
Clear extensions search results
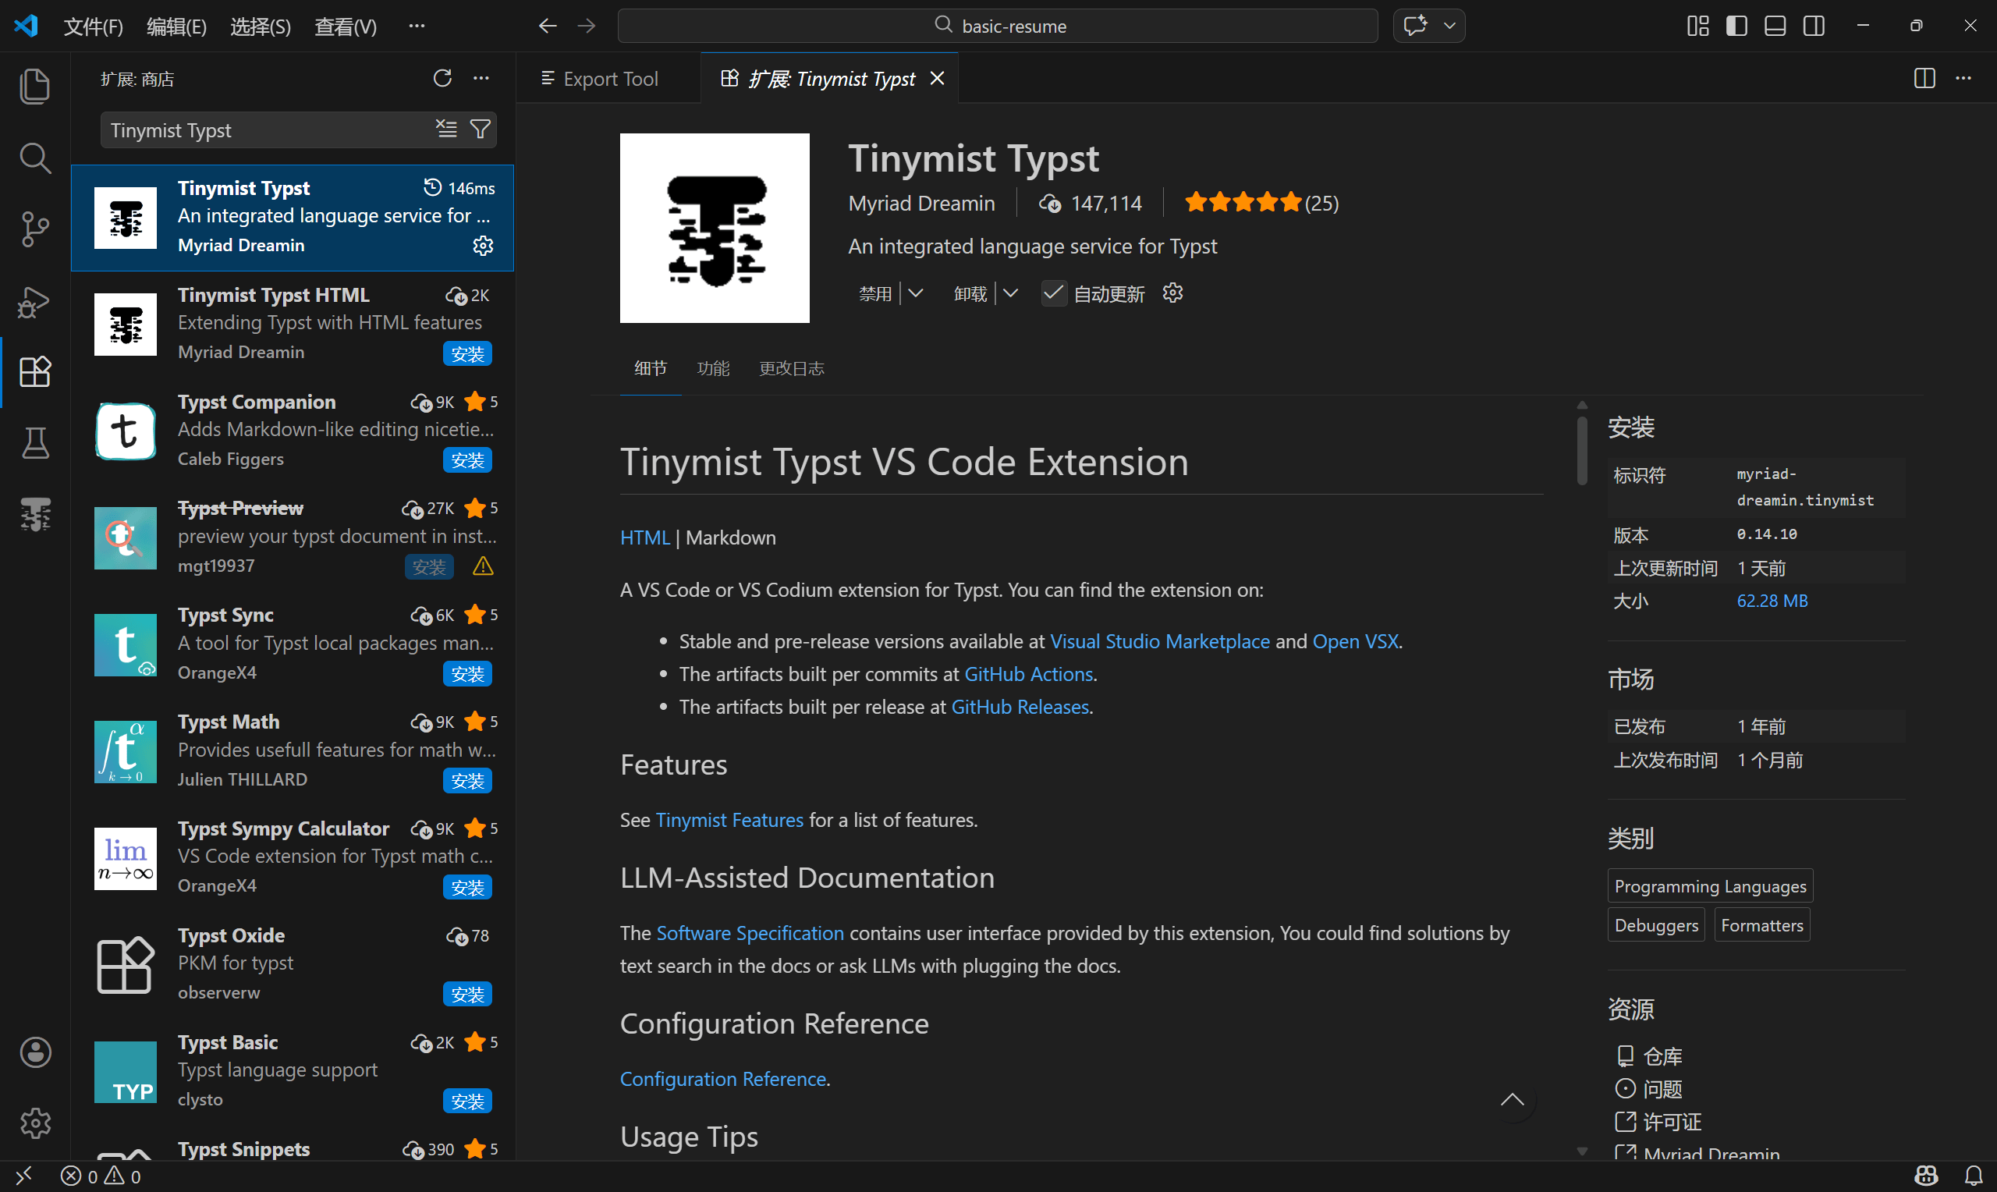(x=446, y=129)
